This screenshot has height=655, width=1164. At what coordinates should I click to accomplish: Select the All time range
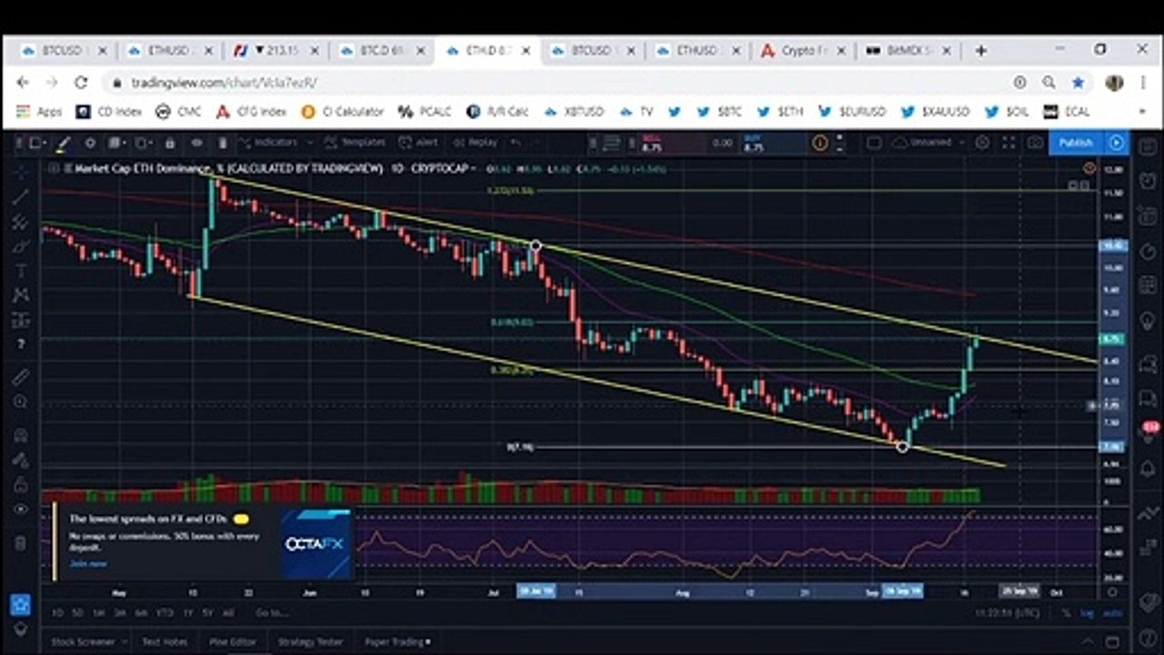[x=228, y=613]
